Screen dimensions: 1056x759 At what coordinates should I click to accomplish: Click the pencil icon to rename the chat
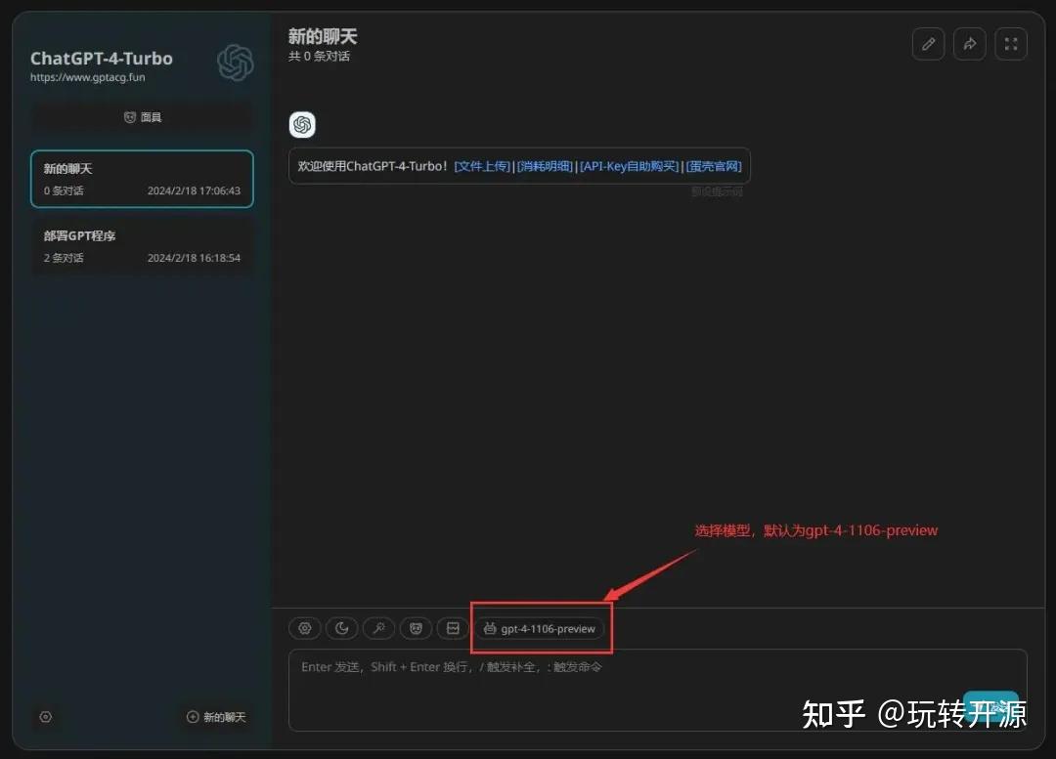point(928,43)
